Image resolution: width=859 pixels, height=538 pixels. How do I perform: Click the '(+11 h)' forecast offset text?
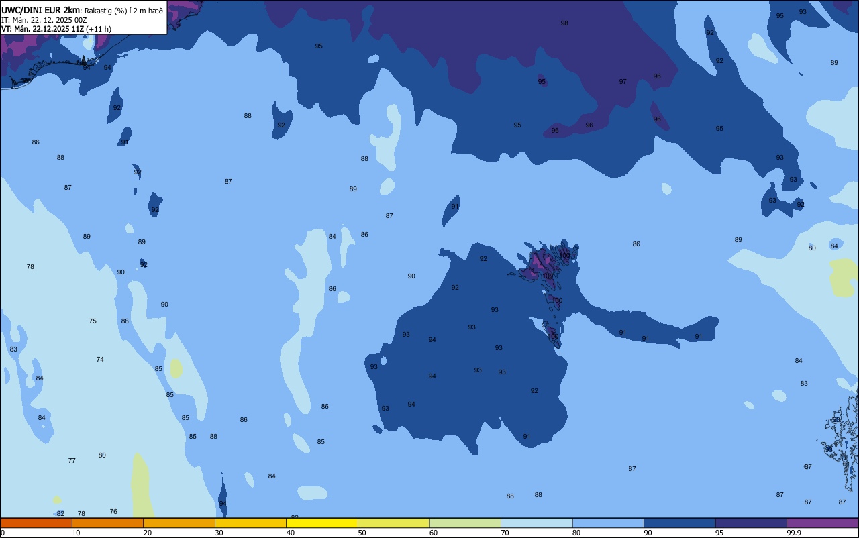click(x=99, y=29)
